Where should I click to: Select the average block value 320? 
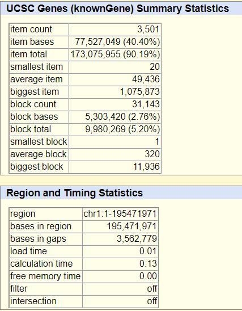152,154
